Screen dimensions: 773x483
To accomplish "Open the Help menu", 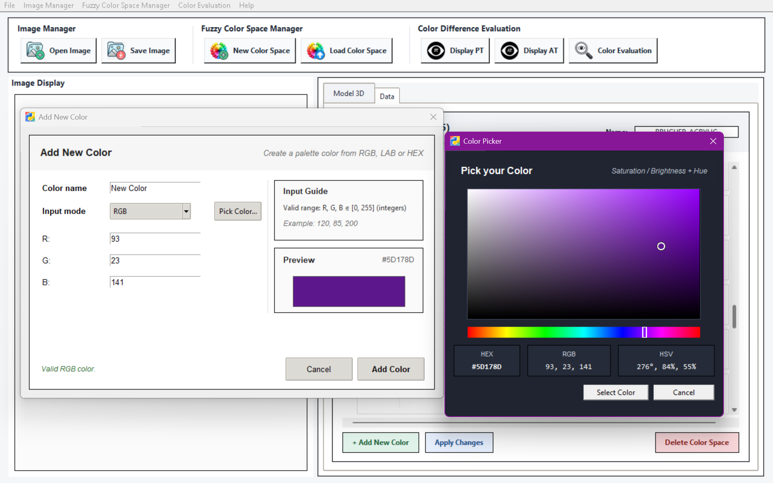I will pos(246,5).
